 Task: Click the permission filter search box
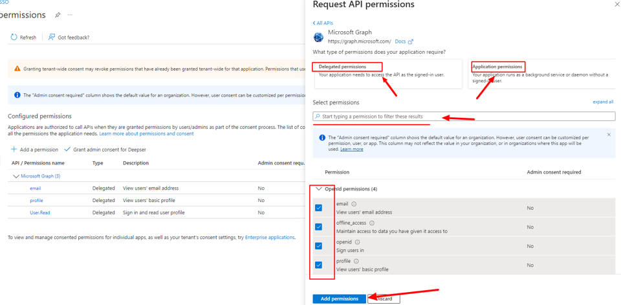(x=464, y=116)
